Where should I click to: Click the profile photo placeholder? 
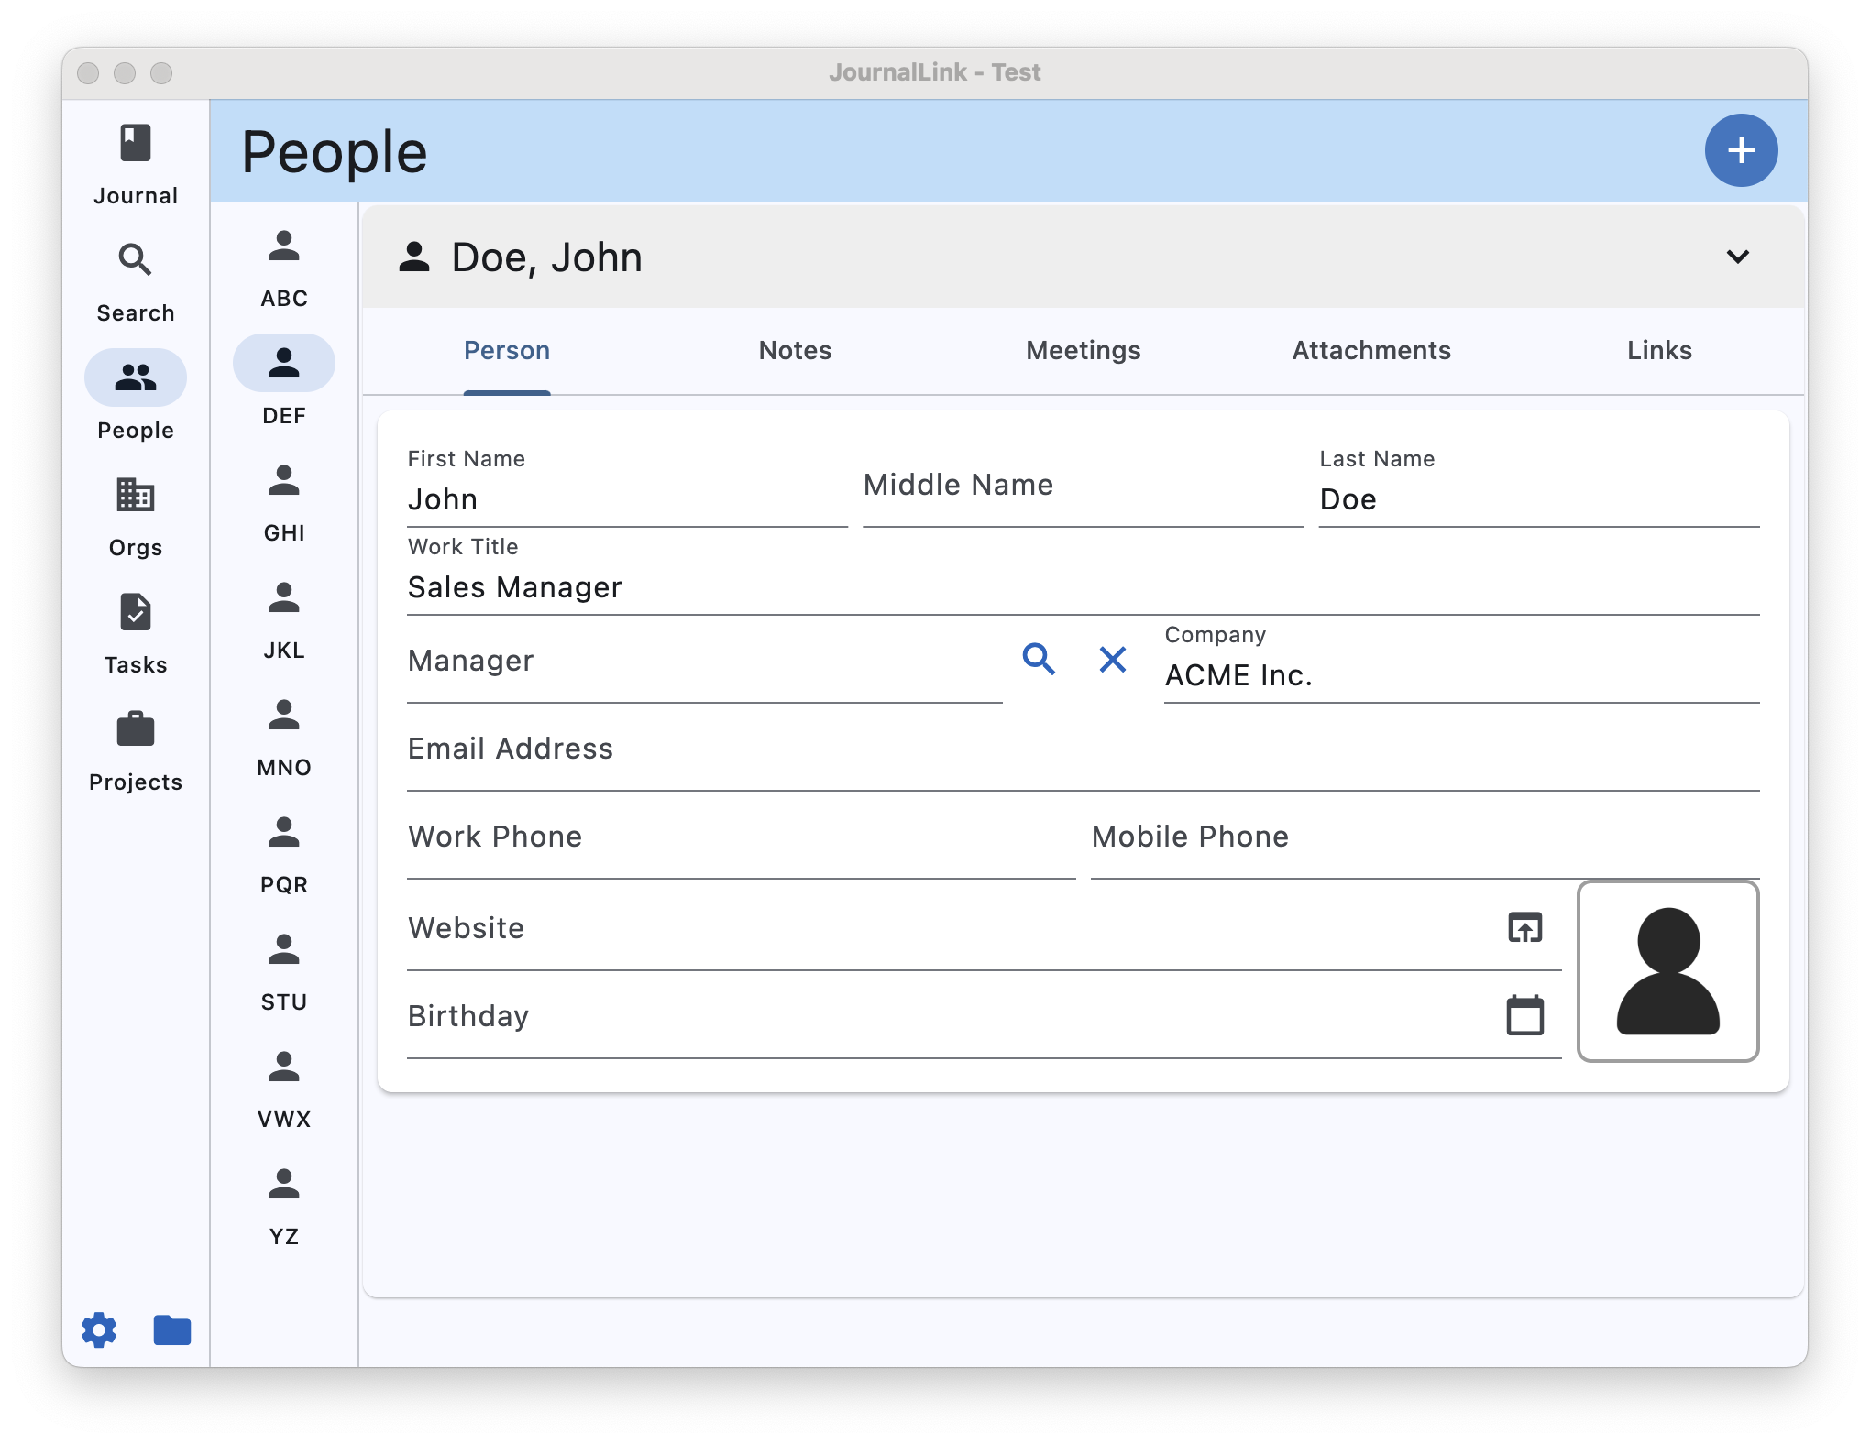coord(1668,971)
